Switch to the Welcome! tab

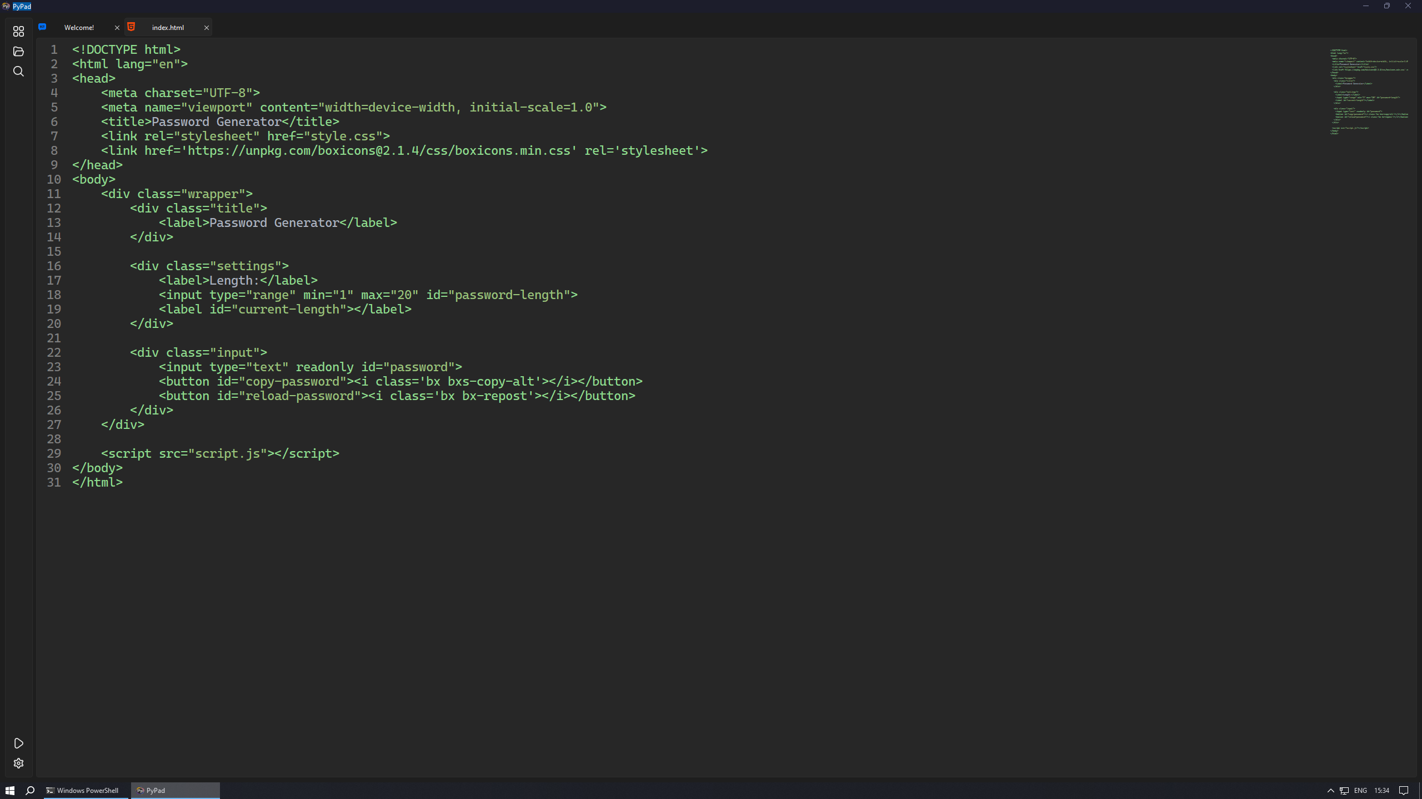pyautogui.click(x=79, y=27)
